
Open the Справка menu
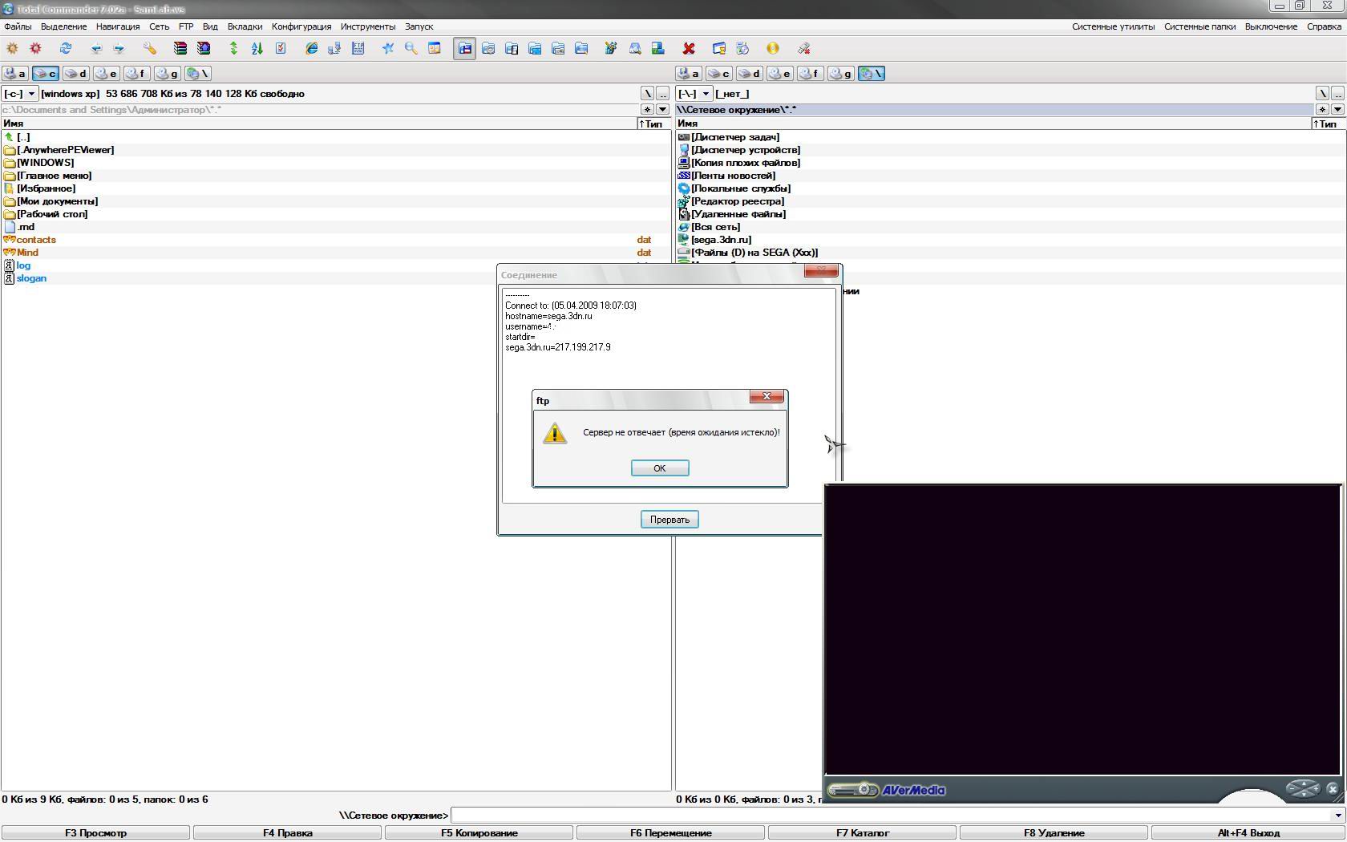coord(1324,26)
